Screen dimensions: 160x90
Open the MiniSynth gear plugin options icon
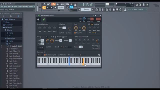click(x=39, y=15)
